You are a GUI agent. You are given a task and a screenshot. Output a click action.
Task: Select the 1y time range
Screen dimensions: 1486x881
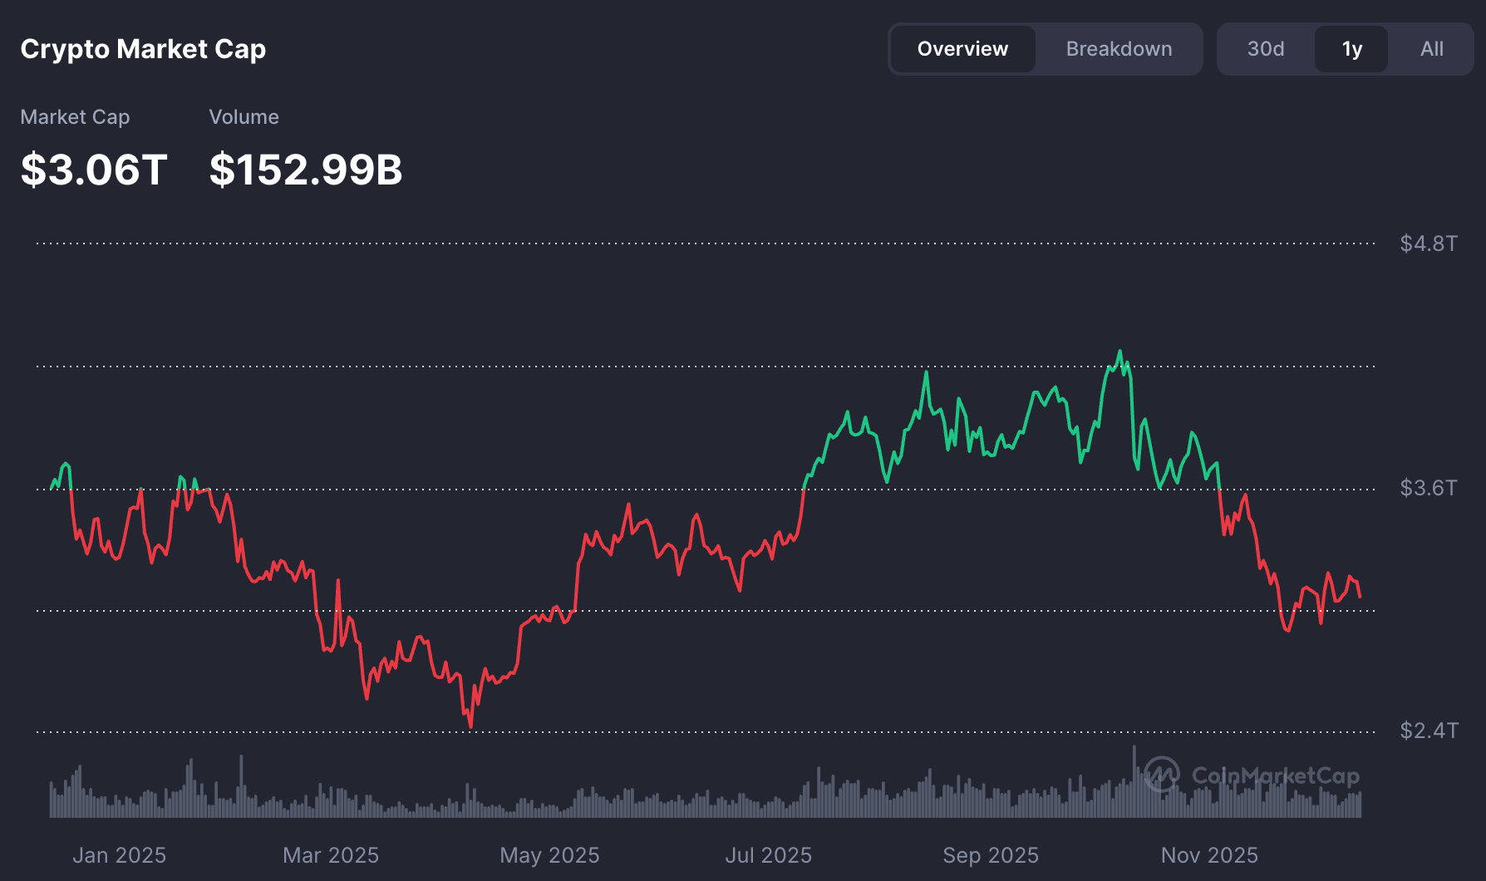pyautogui.click(x=1351, y=49)
